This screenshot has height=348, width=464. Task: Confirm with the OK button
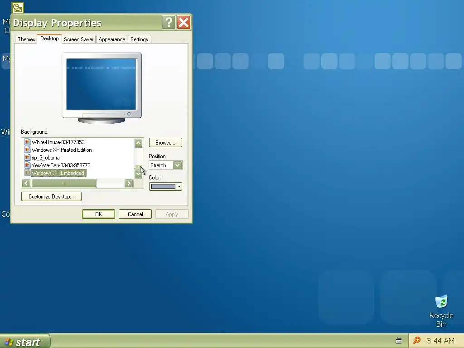pos(98,214)
